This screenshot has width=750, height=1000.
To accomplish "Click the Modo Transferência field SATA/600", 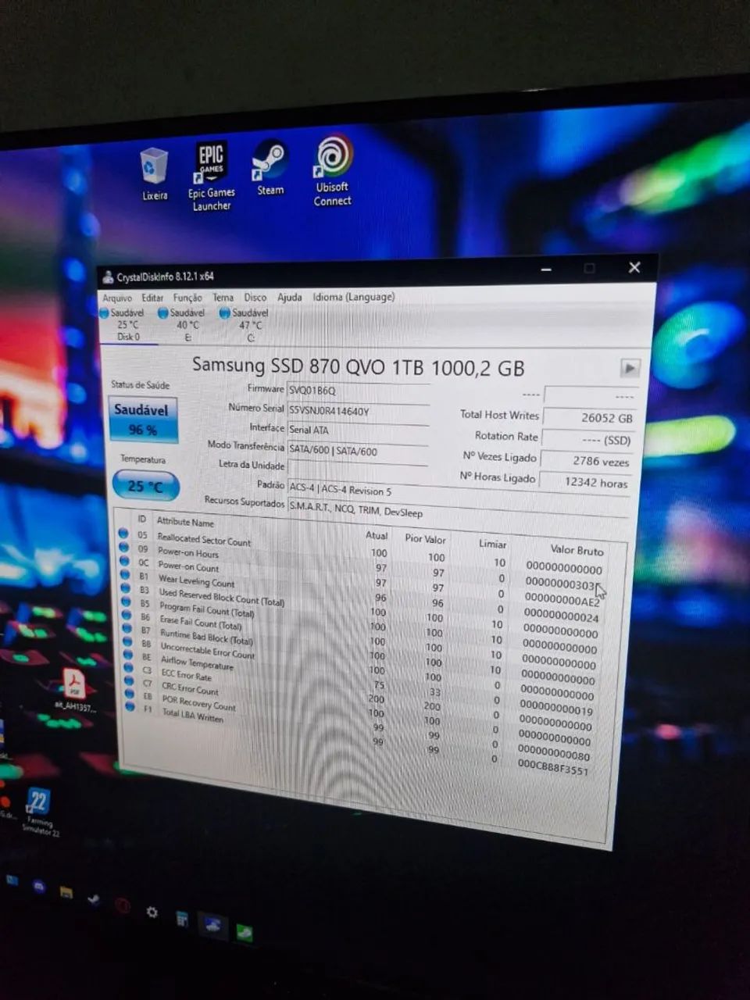I will 358,451.
